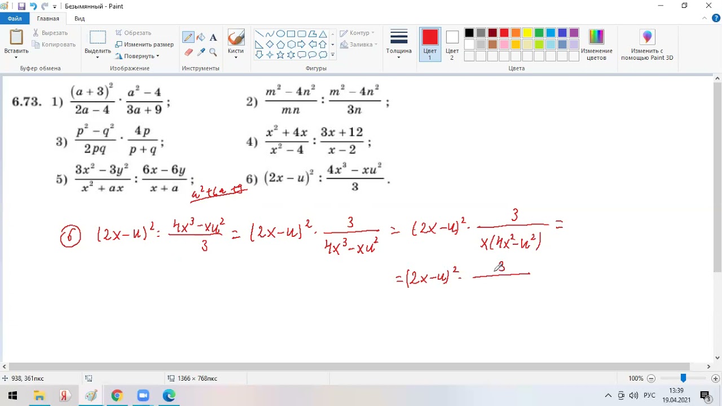Screen dimensions: 722x406
Task: Click the zoom slider handle
Action: (683, 378)
